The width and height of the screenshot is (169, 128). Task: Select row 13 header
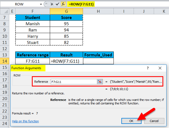[5, 55]
